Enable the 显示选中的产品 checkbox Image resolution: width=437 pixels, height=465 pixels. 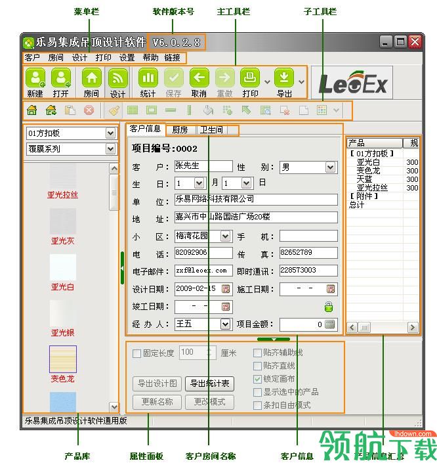pos(257,392)
